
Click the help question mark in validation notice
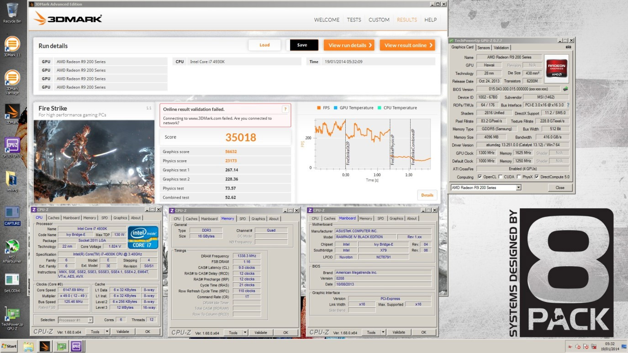click(x=285, y=110)
